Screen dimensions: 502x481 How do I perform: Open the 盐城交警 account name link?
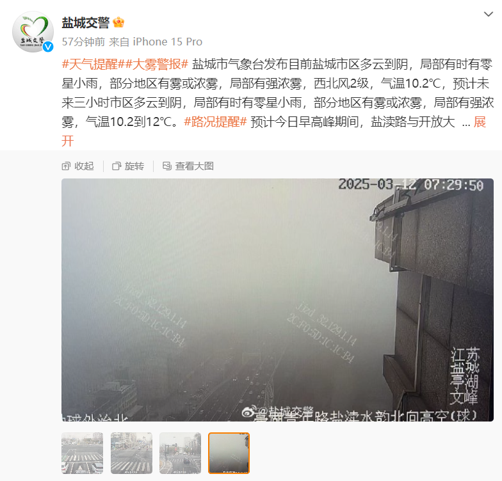86,23
